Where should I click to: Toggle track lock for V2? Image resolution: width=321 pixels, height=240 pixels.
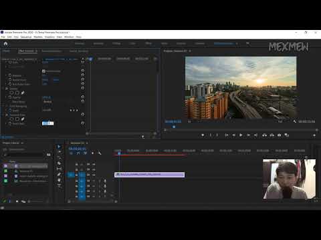click(76, 169)
